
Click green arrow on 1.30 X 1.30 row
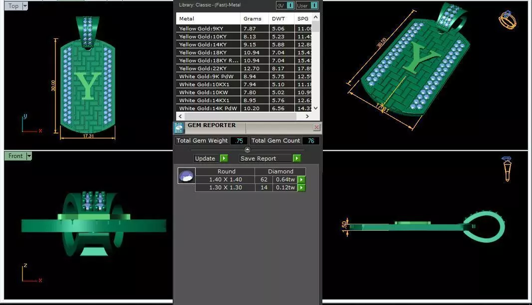pyautogui.click(x=301, y=187)
